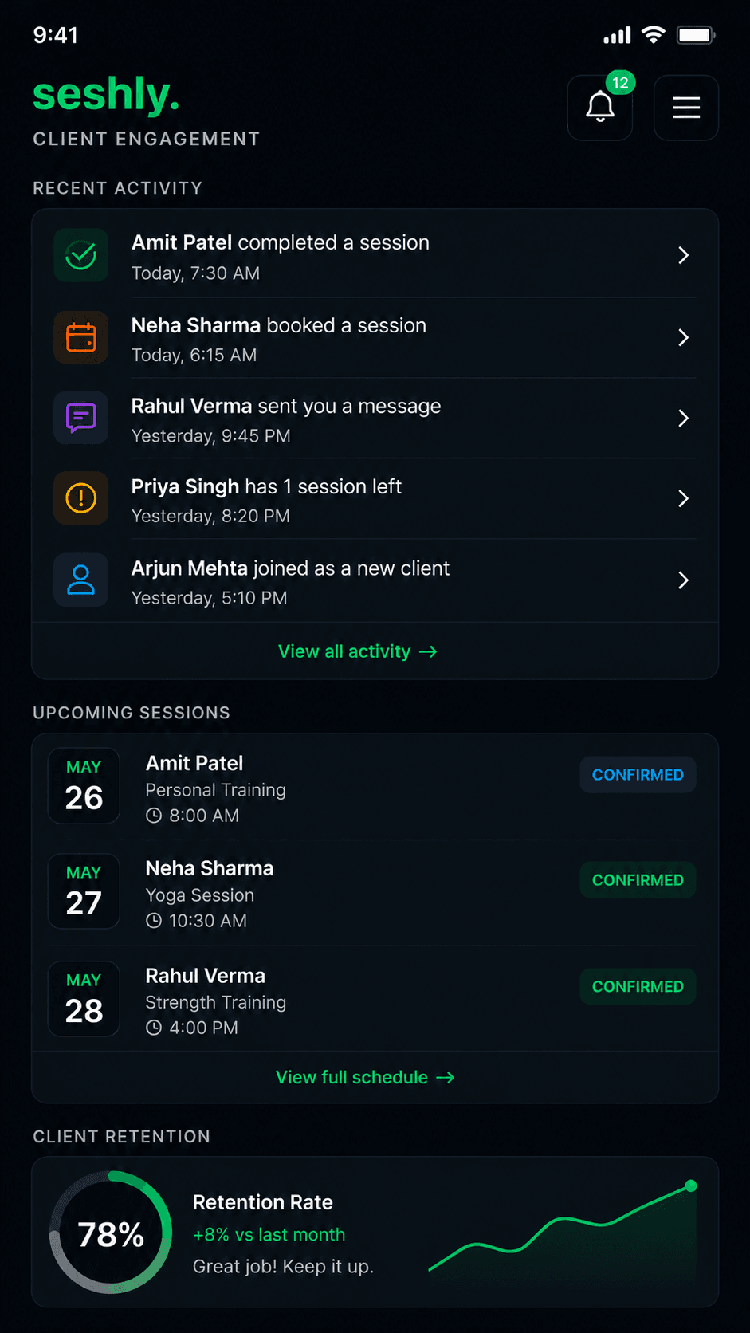Open the notifications bell icon
Image resolution: width=750 pixels, height=1333 pixels.
(600, 108)
